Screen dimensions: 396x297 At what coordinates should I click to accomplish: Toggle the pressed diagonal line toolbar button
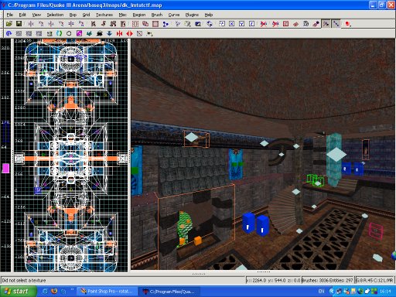[336, 24]
